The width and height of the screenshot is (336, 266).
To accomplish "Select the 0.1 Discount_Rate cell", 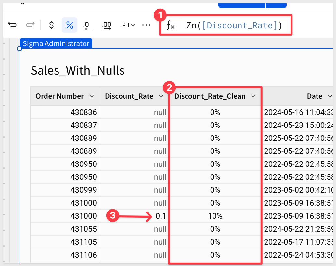I will (161, 216).
